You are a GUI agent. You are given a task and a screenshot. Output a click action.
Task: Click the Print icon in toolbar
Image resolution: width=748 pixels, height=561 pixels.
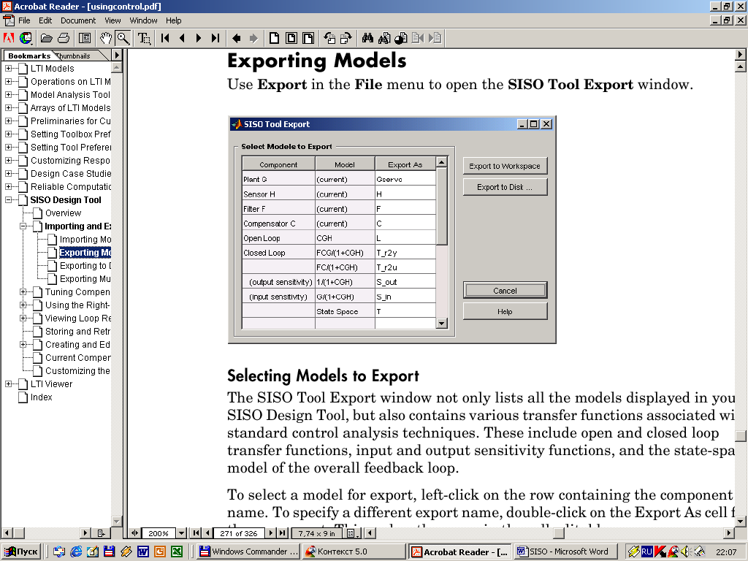coord(64,38)
